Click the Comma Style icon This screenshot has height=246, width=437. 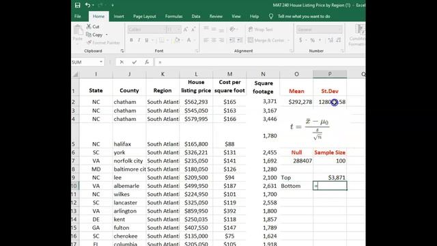(320, 40)
